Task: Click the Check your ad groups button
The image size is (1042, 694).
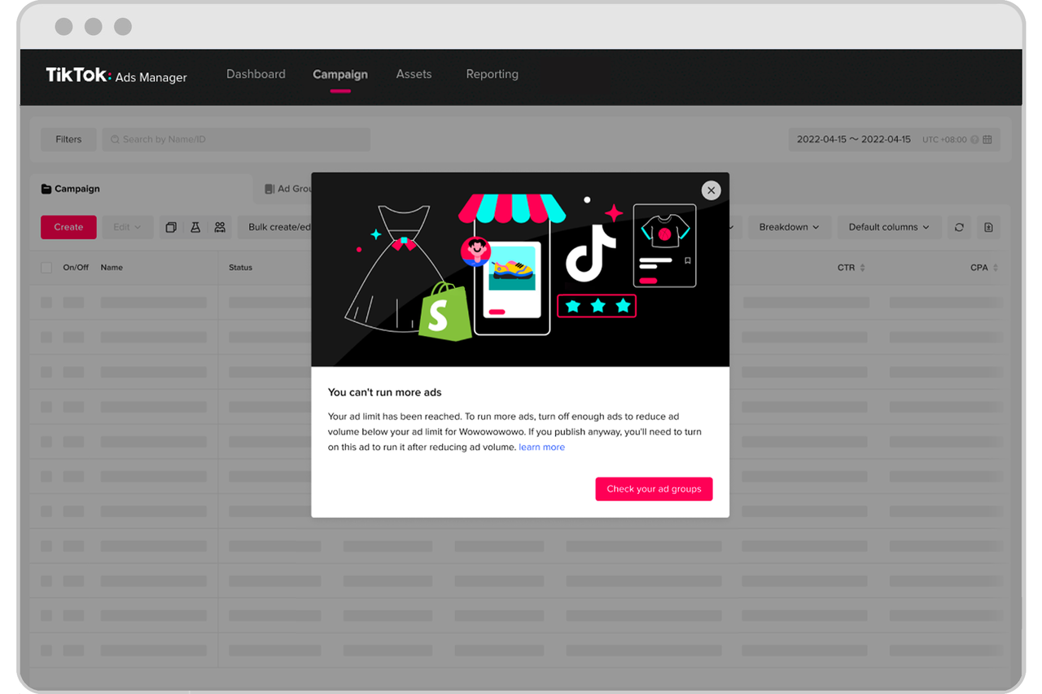Action: coord(654,489)
